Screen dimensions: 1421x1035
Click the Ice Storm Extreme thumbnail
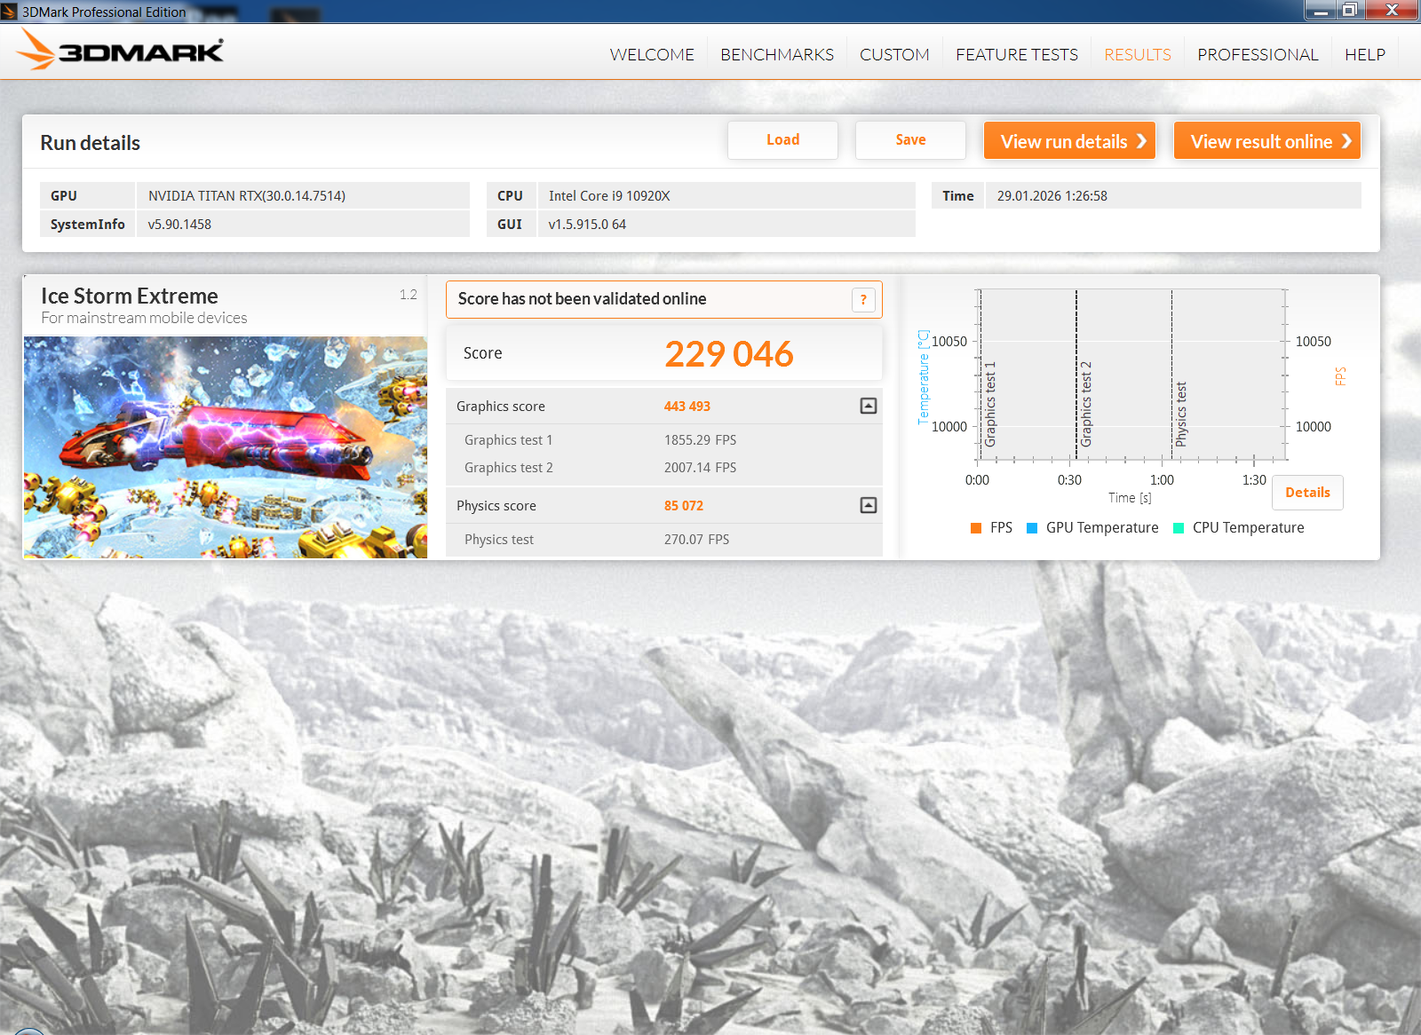226,446
